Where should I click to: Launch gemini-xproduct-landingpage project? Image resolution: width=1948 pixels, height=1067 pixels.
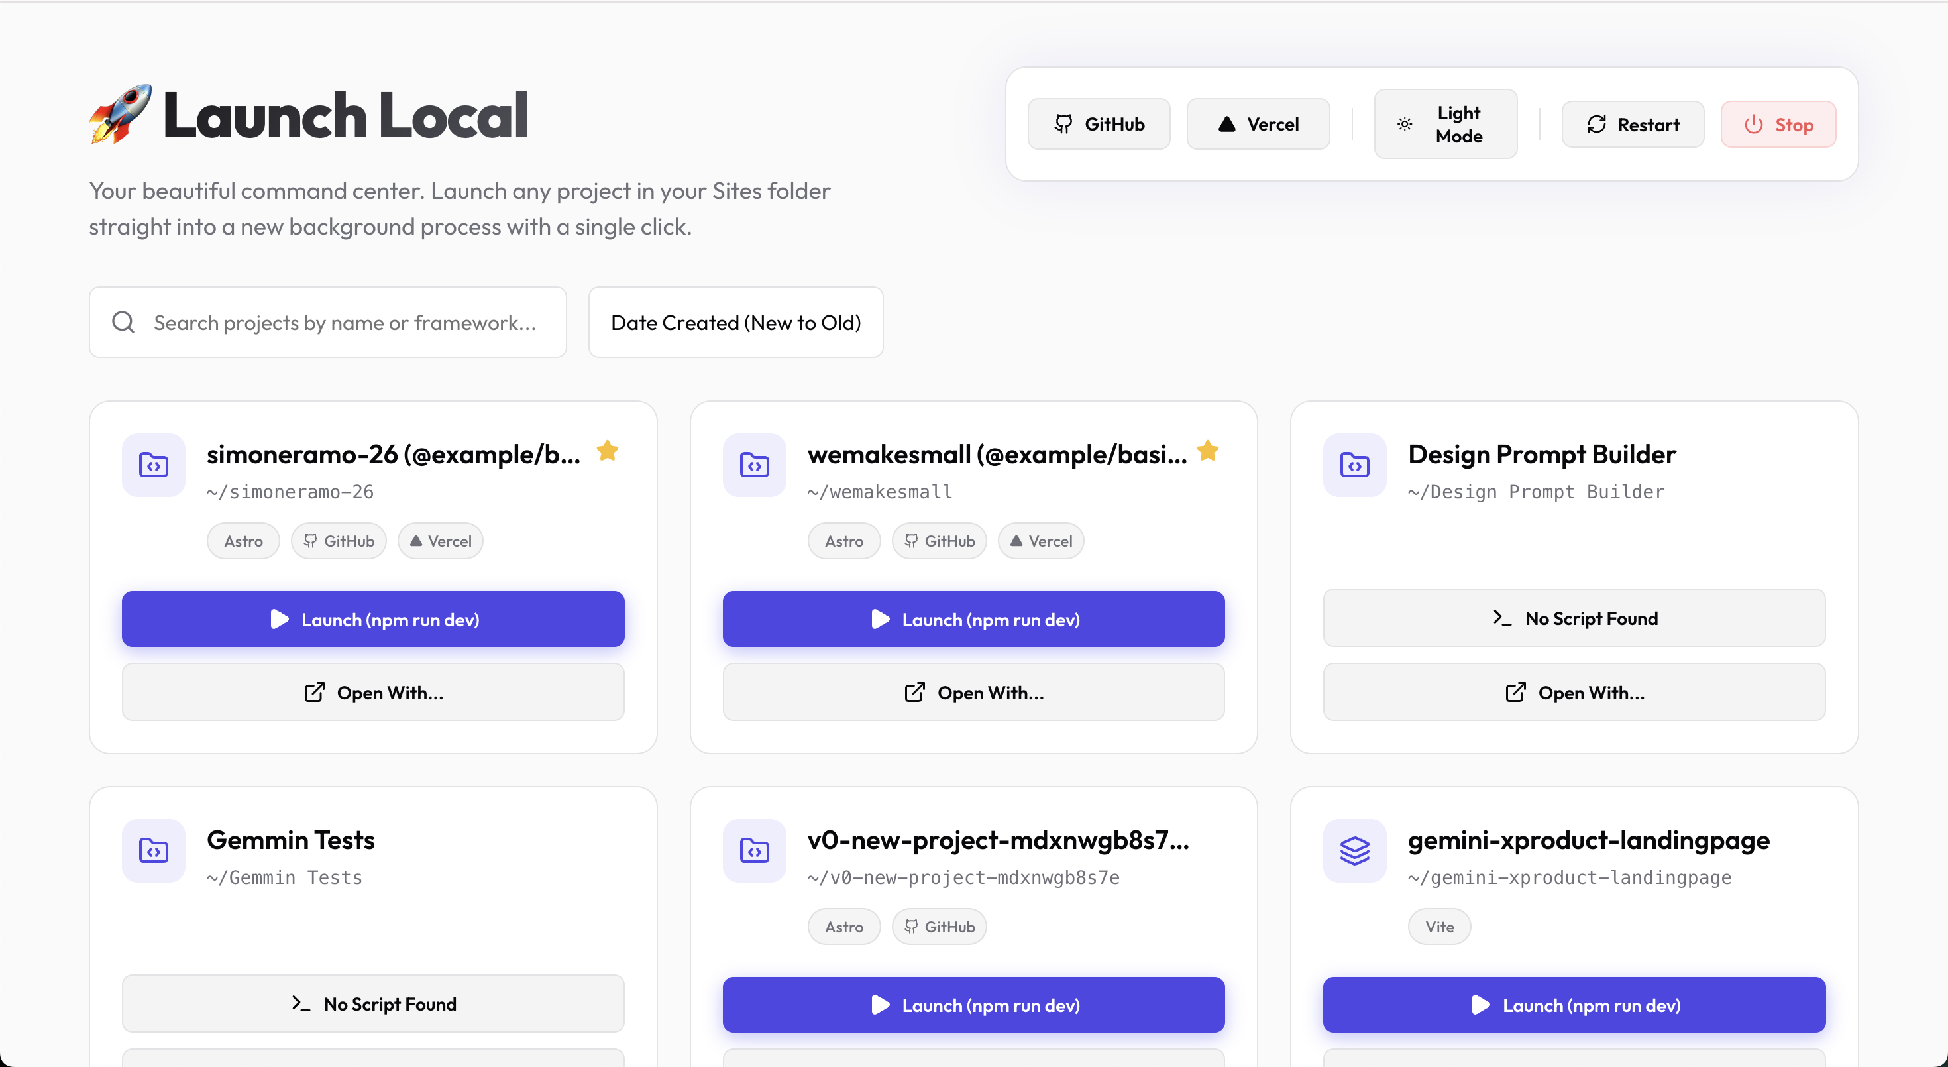1574,1004
